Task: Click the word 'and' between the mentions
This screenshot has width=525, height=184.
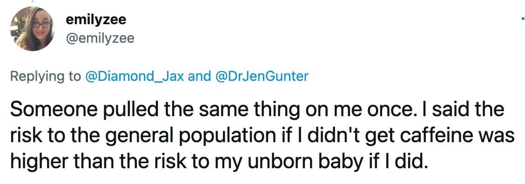Action: 200,77
